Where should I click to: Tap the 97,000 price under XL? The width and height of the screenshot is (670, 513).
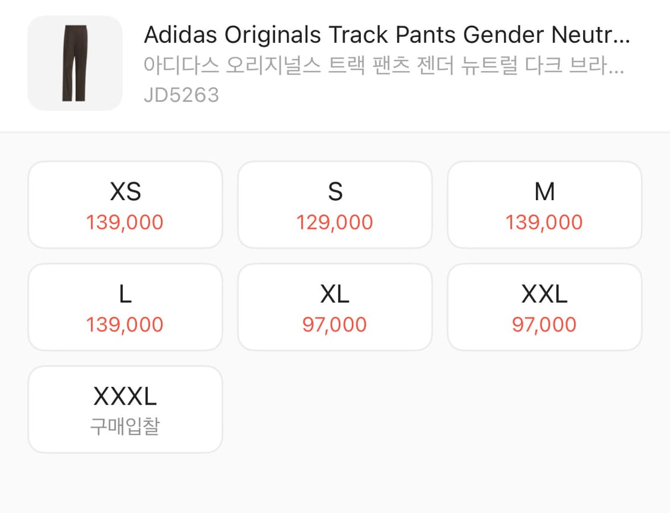[x=335, y=324]
